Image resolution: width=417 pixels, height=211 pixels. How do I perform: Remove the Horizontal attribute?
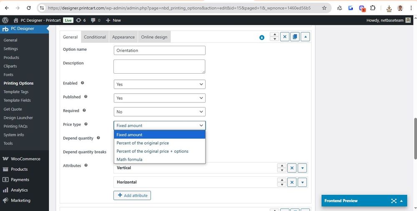point(292,182)
